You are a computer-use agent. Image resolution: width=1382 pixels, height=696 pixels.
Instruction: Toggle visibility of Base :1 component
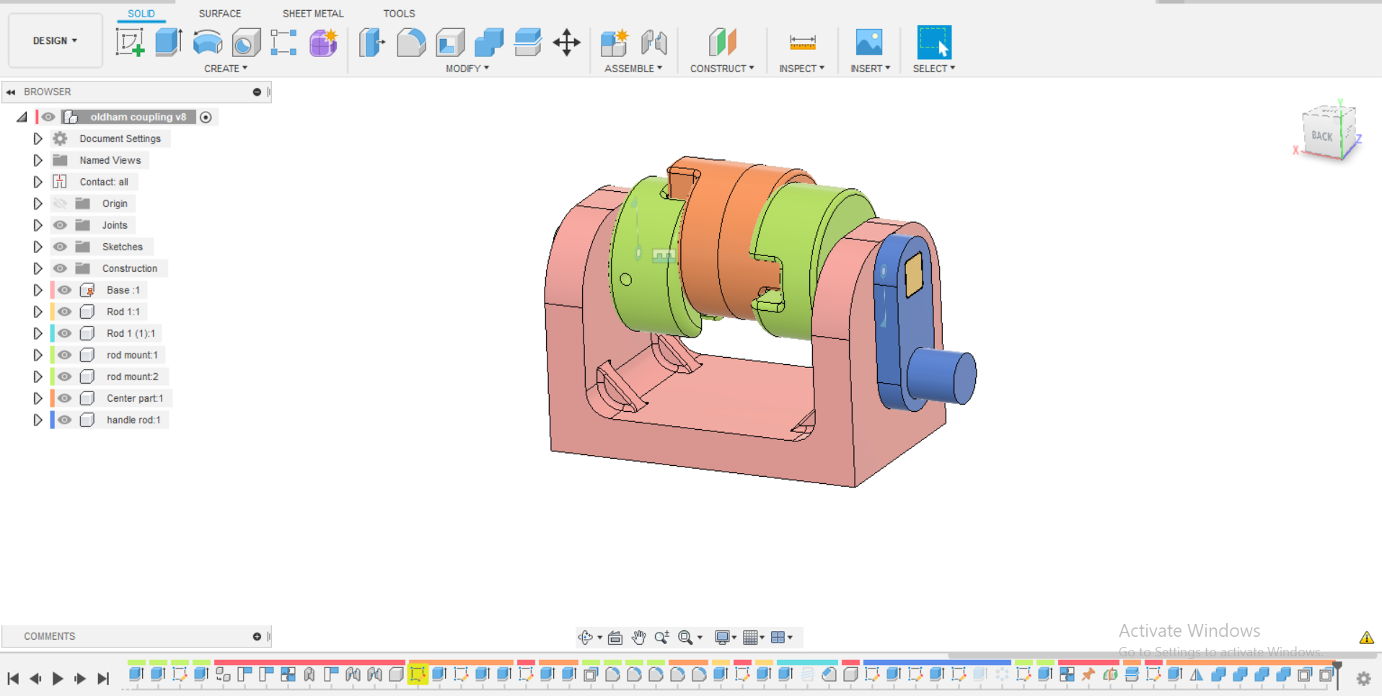pos(64,290)
